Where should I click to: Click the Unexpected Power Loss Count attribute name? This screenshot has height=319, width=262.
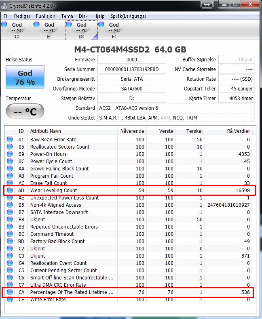click(x=64, y=197)
